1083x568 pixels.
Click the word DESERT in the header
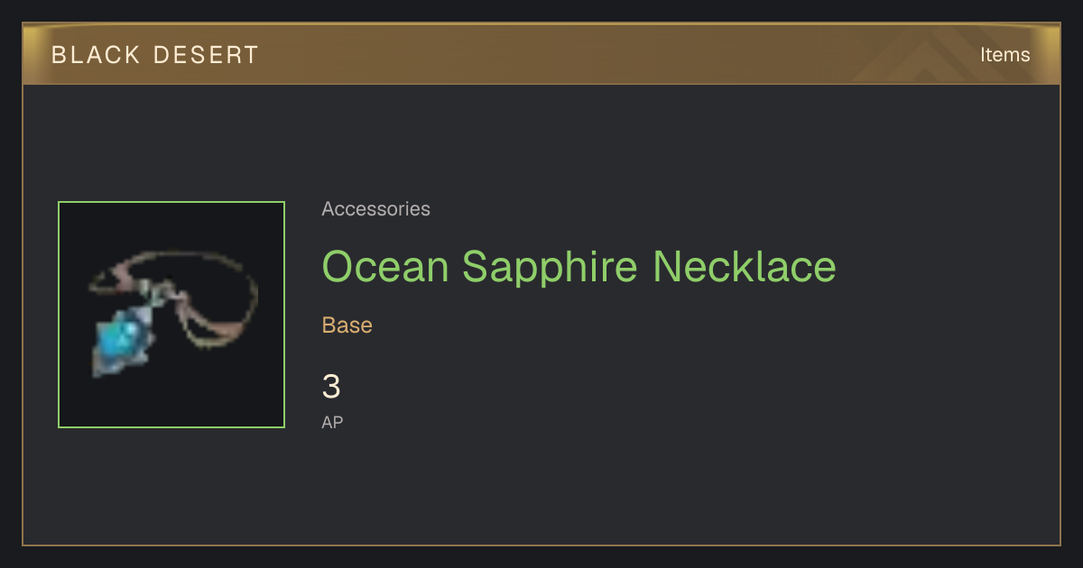click(x=206, y=55)
